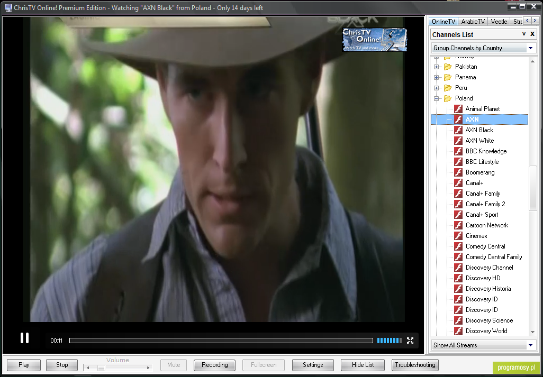543x377 pixels.
Task: Open the Show All Streams dropdown
Action: coord(530,345)
